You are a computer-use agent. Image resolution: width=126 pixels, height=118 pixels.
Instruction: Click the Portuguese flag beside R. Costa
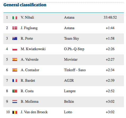15,91
